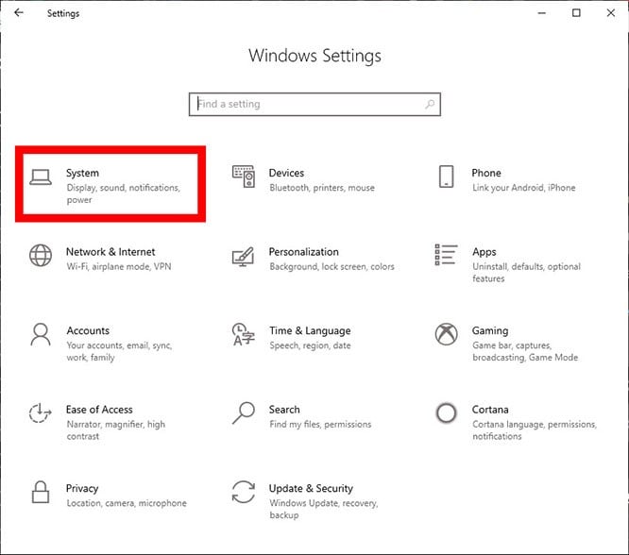Screen dimensions: 629x555
Task: Click the magnifier icon in search box
Action: [x=430, y=104]
